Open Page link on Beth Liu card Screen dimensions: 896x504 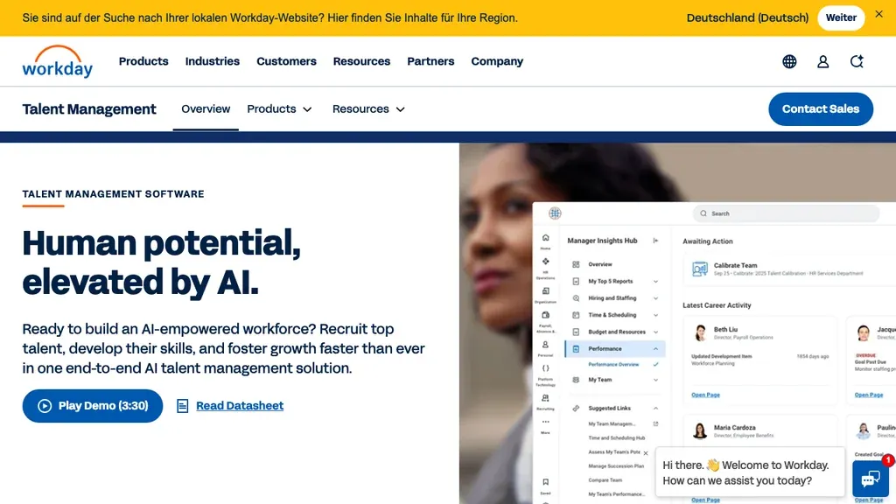coord(705,395)
